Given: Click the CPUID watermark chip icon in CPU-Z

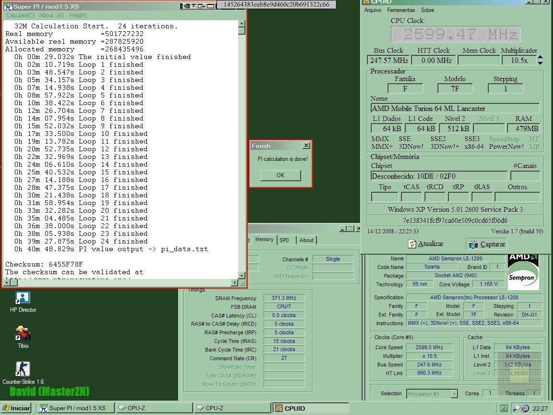Looking at the screenshot, I should 519,373.
